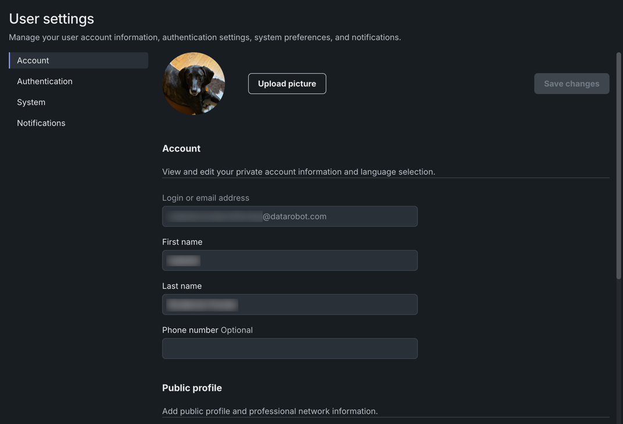This screenshot has width=623, height=424.
Task: Focus the First name input field
Action: pos(289,260)
